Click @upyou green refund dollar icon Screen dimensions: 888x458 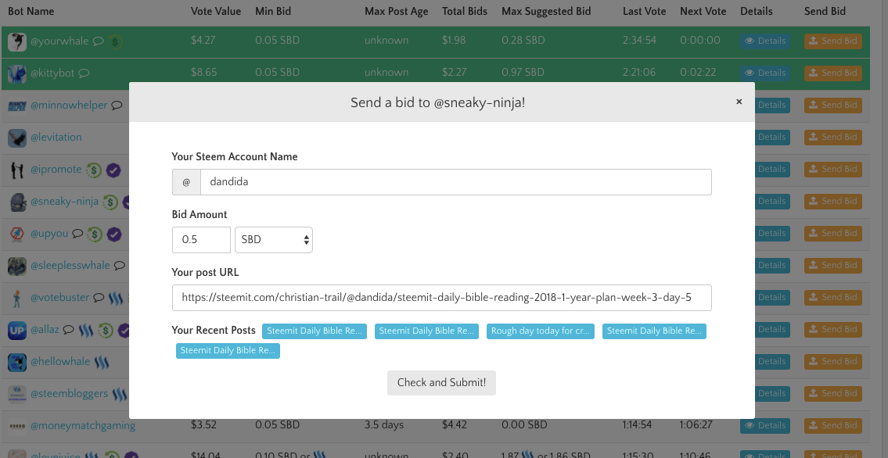point(95,234)
